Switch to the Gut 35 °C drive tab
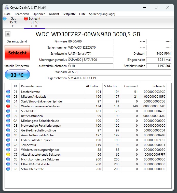Viewport: 177px width, 193px height. pos(13,22)
